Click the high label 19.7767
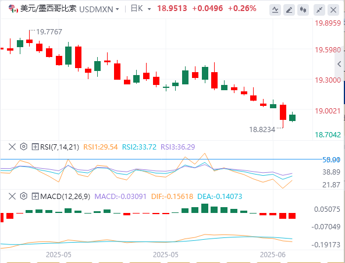 point(49,32)
